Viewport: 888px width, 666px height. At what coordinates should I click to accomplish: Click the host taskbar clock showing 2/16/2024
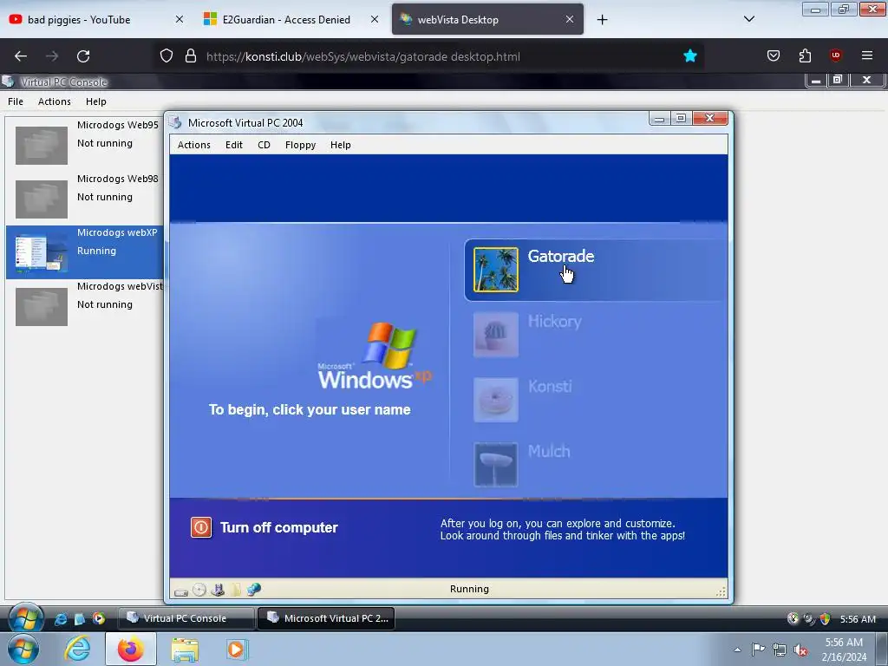[x=844, y=650]
